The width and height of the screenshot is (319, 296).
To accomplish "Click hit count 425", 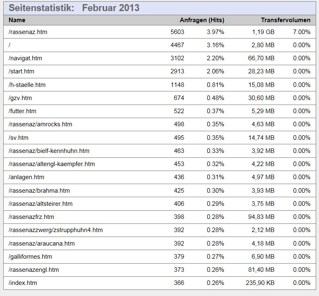I will coord(179,191).
